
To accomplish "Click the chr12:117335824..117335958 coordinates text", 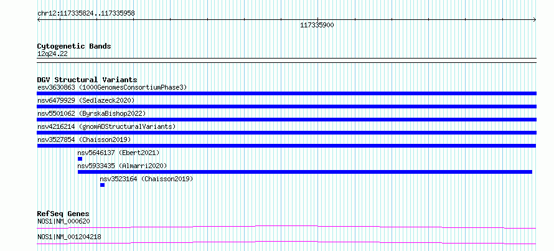I will pos(86,14).
